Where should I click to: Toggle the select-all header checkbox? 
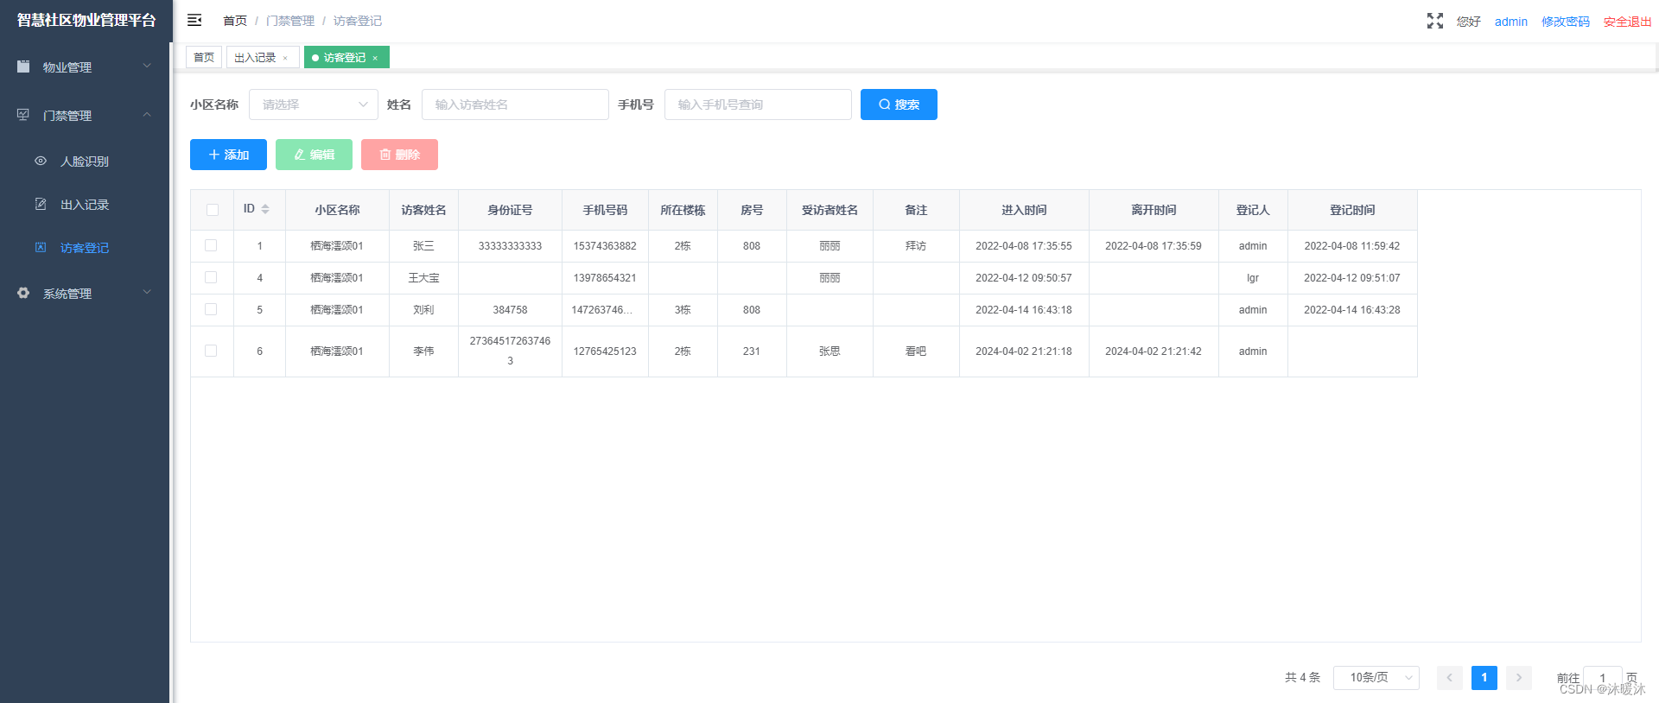[213, 210]
